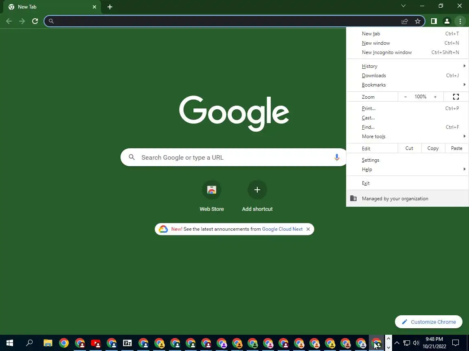
Task: Open the tab search chevron
Action: click(x=403, y=6)
